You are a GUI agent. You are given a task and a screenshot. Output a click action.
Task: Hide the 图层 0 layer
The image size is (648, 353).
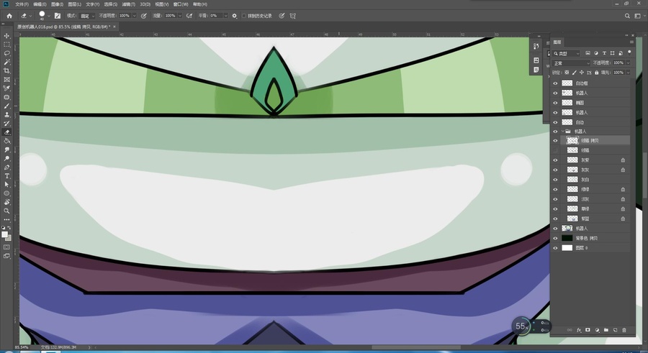tap(555, 248)
